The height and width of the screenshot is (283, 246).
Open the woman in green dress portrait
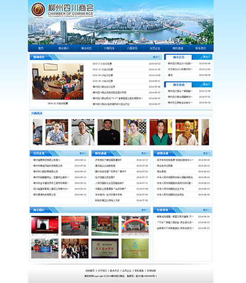tap(135, 132)
